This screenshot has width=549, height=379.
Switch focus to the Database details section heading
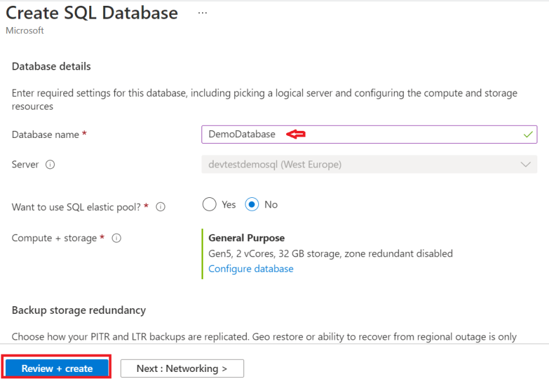coord(51,66)
